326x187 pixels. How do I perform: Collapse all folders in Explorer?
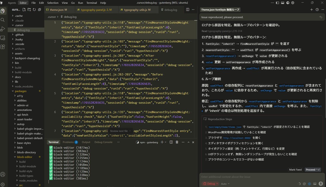point(39,10)
